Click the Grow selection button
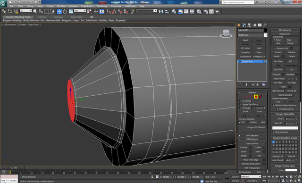This screenshot has height=183, width=302. pyautogui.click(x=259, y=112)
